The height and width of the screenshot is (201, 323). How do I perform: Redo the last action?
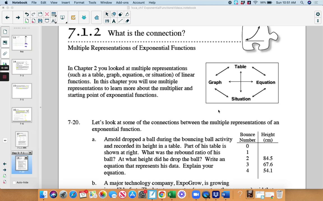click(x=33, y=14)
